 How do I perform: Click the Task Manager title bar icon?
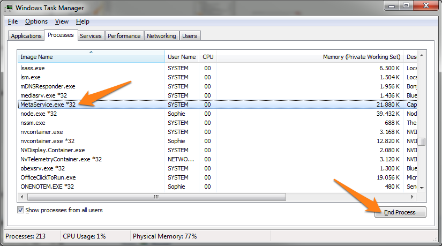[x=9, y=8]
